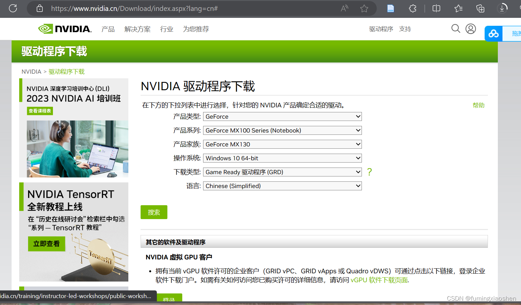Open 产品家族 GeForce MX130 dropdown
This screenshot has width=521, height=305.
tap(282, 144)
